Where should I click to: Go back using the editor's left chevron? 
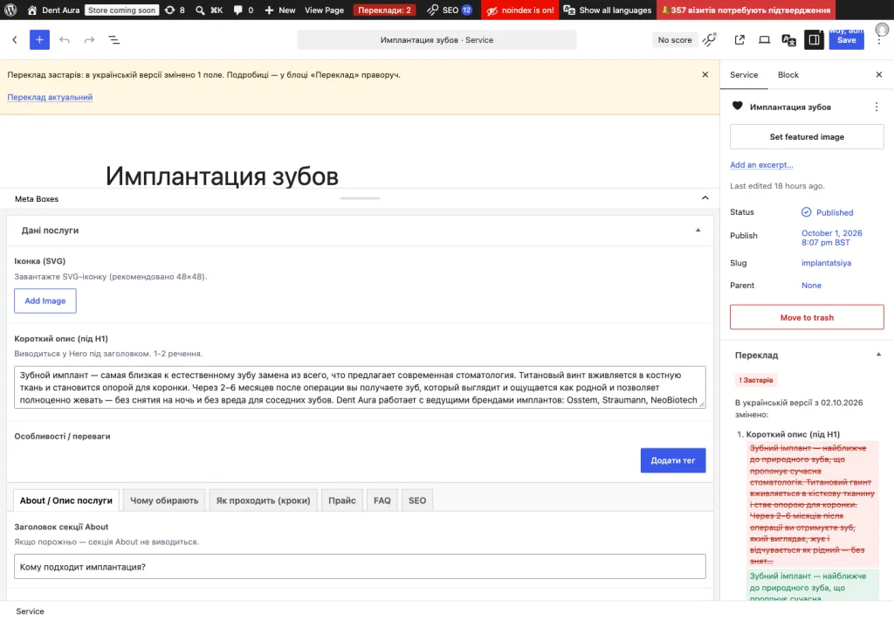(15, 40)
